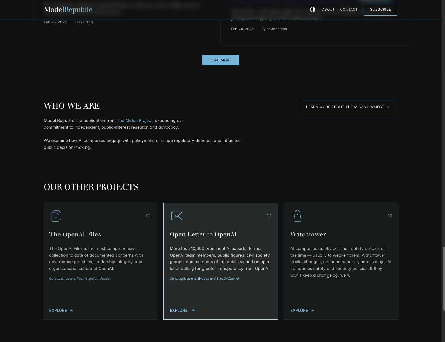This screenshot has height=342, width=445.
Task: Click the 01 card number
Action: (148, 216)
